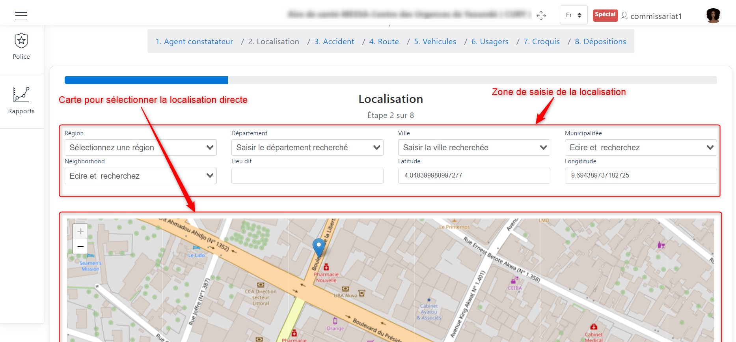Click the Longititude input field
The width and height of the screenshot is (736, 342).
pos(641,176)
